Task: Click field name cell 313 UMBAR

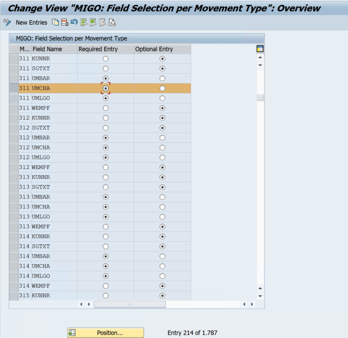Action: click(x=54, y=197)
